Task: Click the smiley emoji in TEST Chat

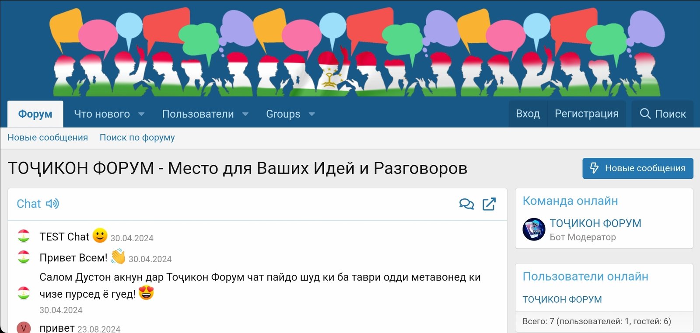Action: pos(100,235)
